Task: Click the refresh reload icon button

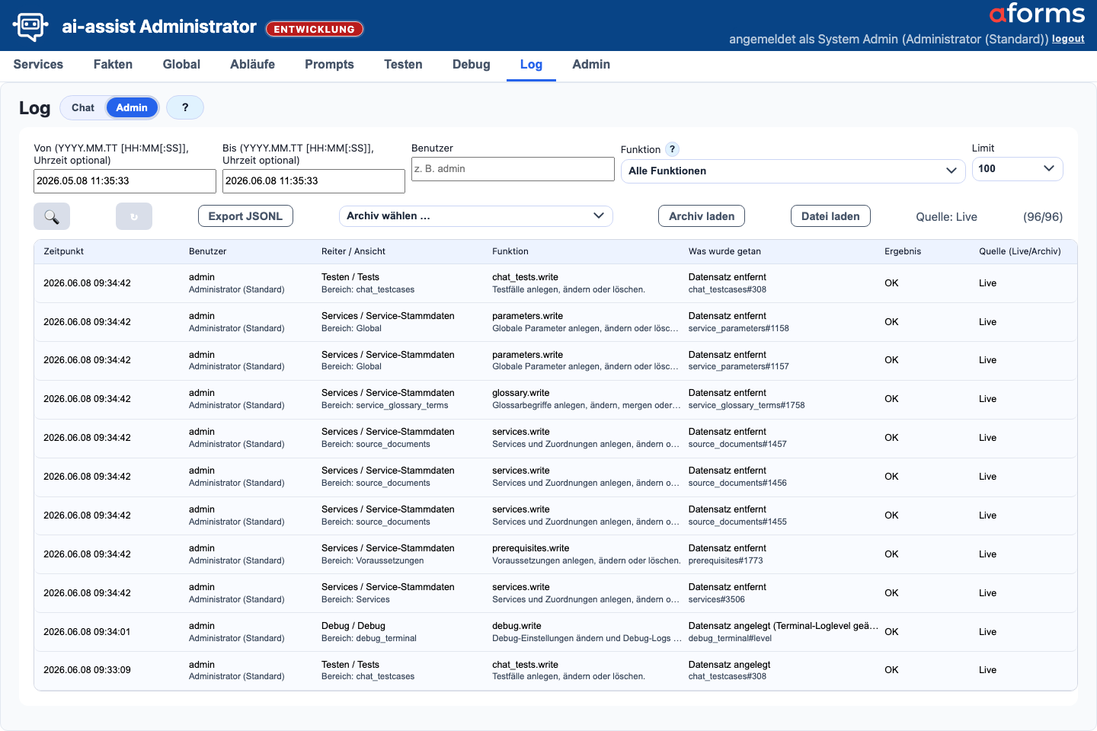Action: (134, 216)
